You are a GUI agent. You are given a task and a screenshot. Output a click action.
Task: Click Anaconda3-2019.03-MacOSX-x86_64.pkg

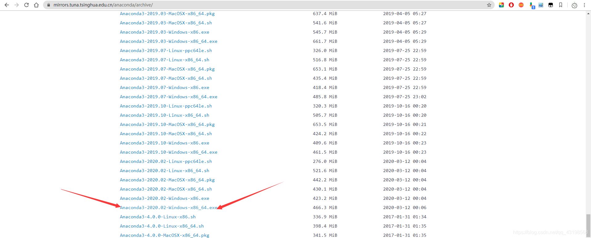[167, 14]
